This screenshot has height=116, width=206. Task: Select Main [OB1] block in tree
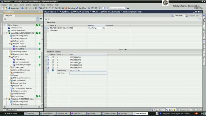pos(19,49)
